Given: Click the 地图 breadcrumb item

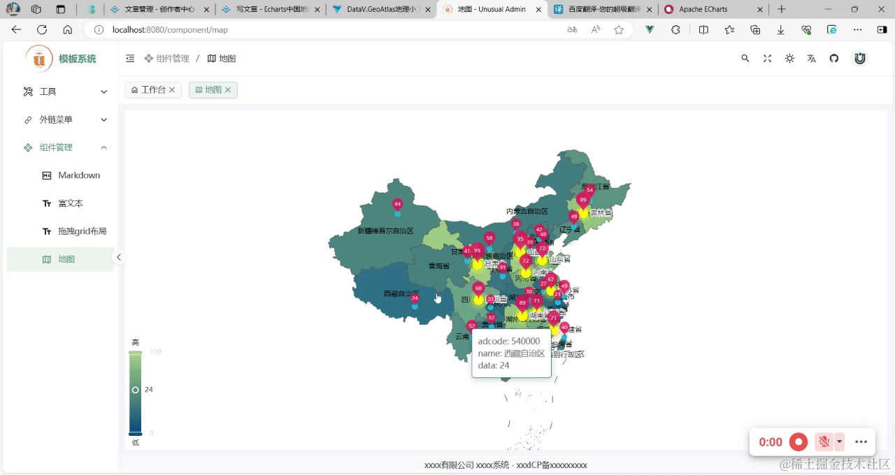Looking at the screenshot, I should [x=222, y=59].
